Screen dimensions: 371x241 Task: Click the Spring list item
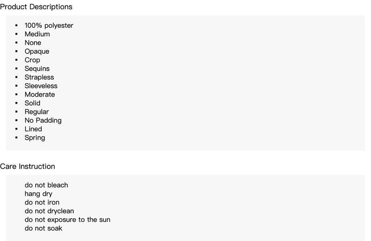click(35, 137)
